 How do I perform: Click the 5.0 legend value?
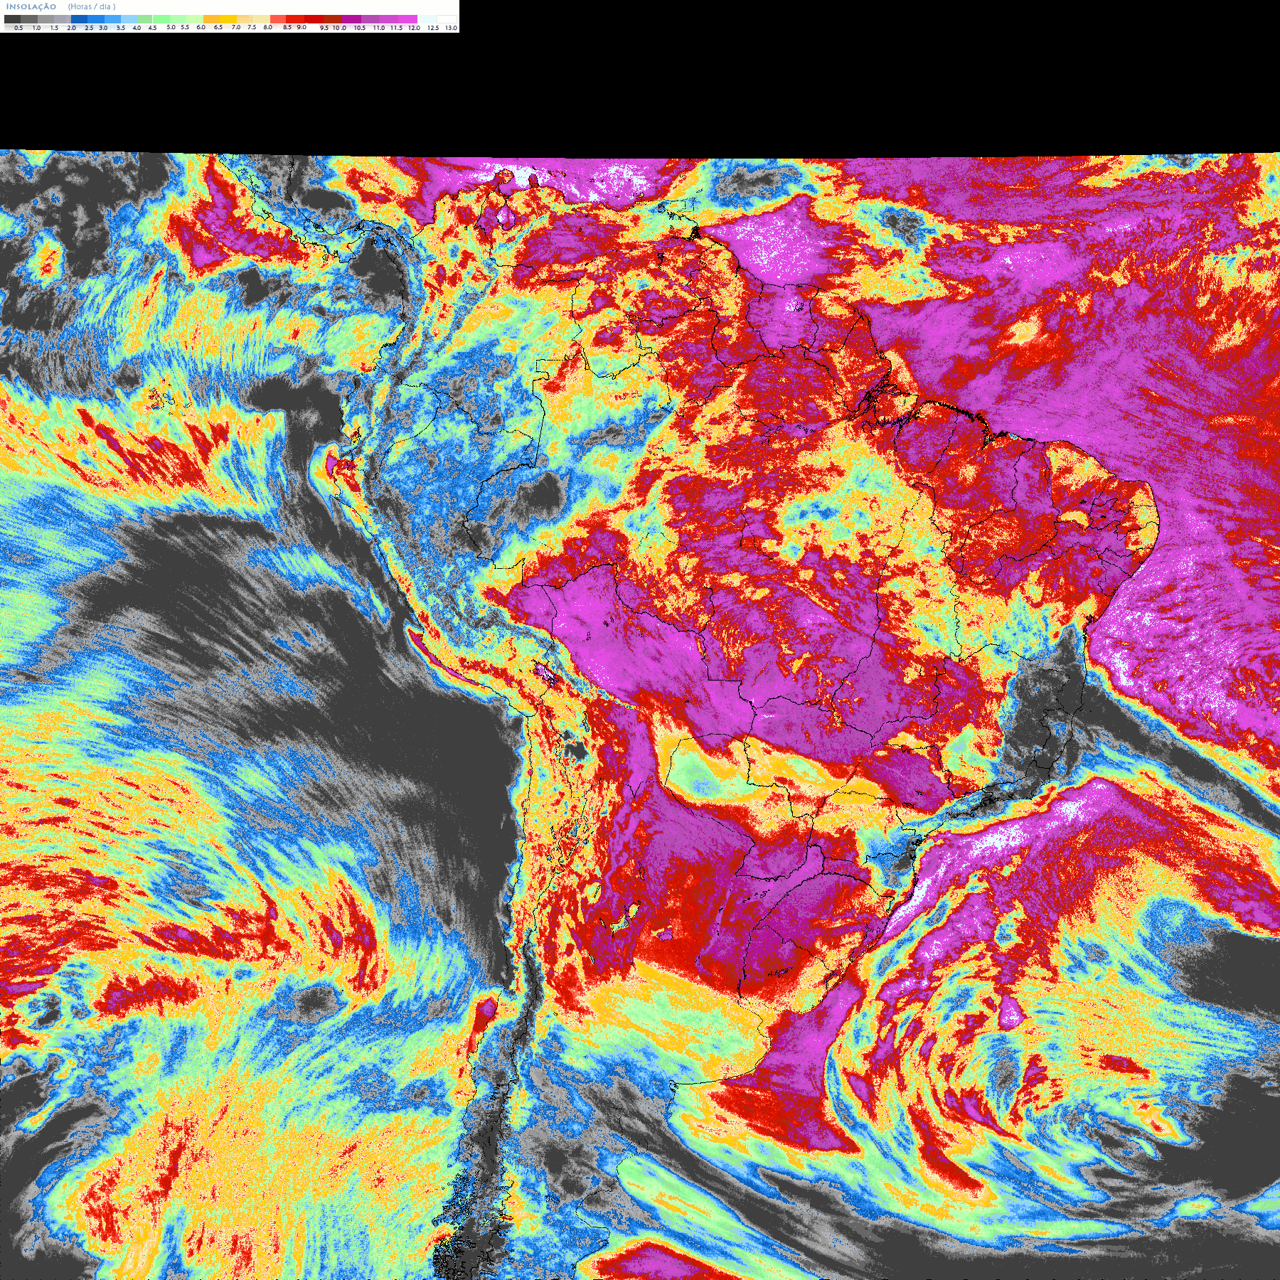(171, 27)
